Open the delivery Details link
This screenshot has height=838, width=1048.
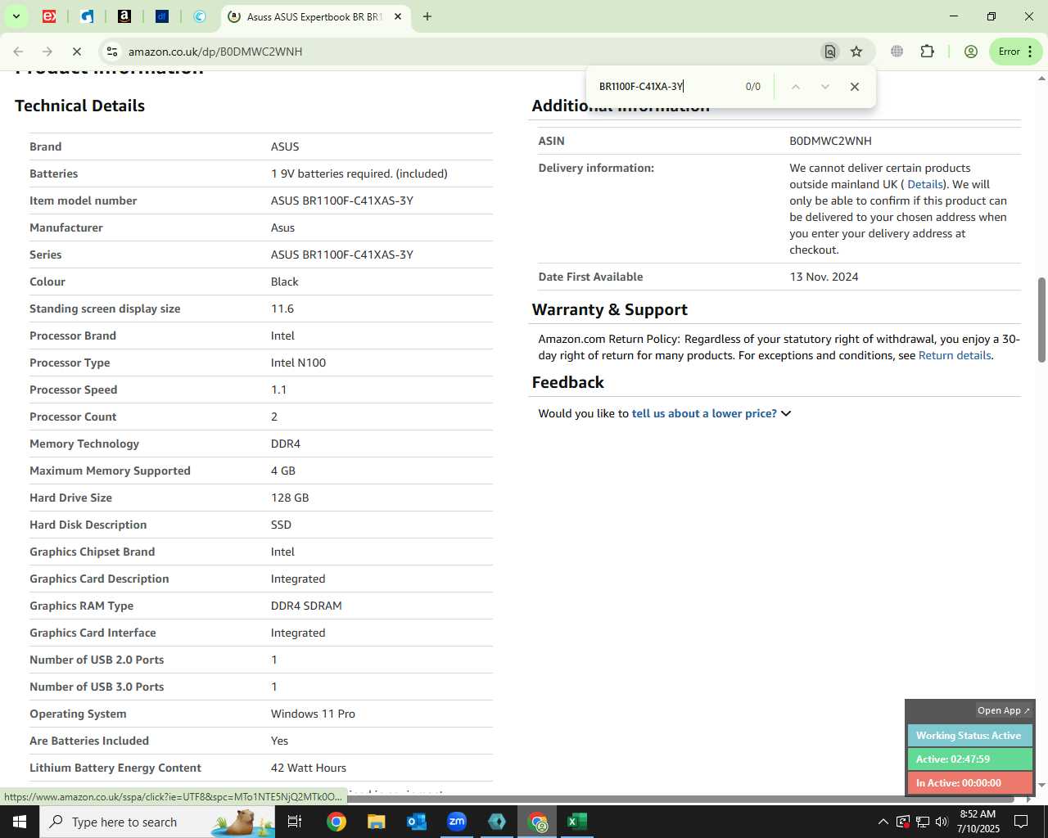[925, 184]
